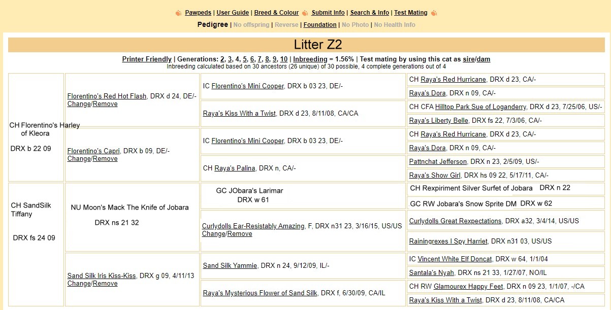Open Raya's Kiss With a Twist dated 8/11/08, third generation
The width and height of the screenshot is (611, 310).
tap(239, 114)
